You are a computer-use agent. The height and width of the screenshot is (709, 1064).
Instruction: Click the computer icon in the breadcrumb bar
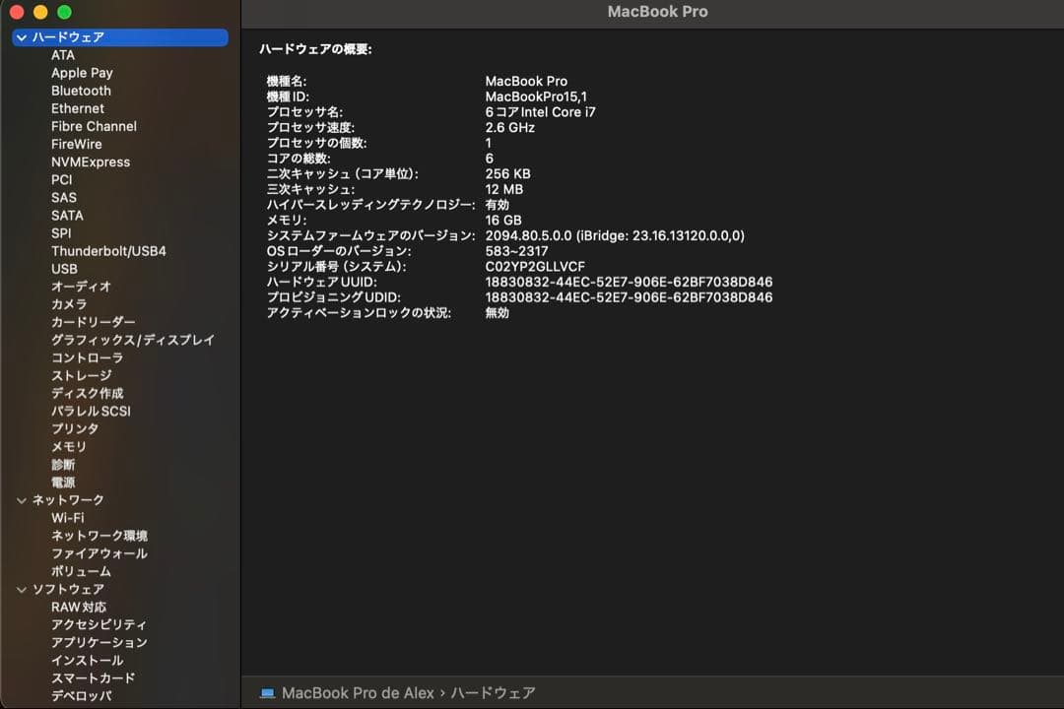[x=266, y=692]
